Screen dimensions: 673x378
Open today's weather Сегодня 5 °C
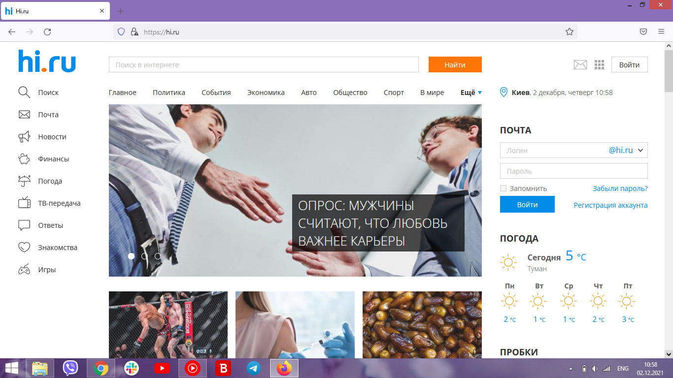[x=557, y=256]
